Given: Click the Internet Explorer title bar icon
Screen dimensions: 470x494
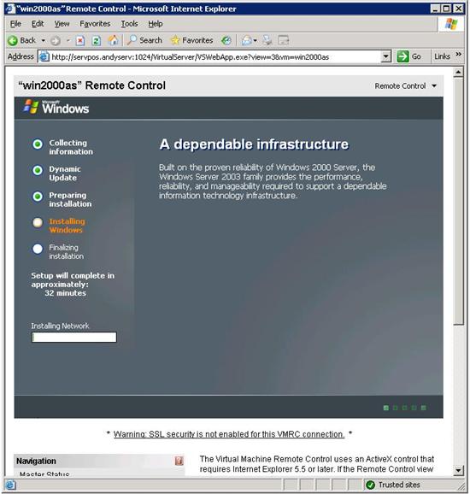Looking at the screenshot, I should (10, 9).
